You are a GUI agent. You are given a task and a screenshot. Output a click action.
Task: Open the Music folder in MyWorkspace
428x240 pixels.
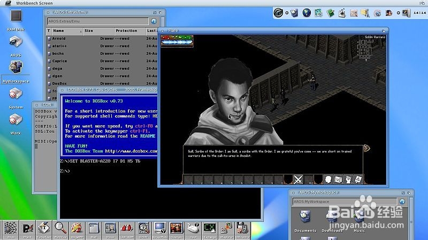[359, 221]
